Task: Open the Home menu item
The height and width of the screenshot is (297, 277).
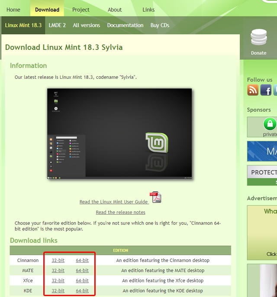Action: pyautogui.click(x=13, y=10)
